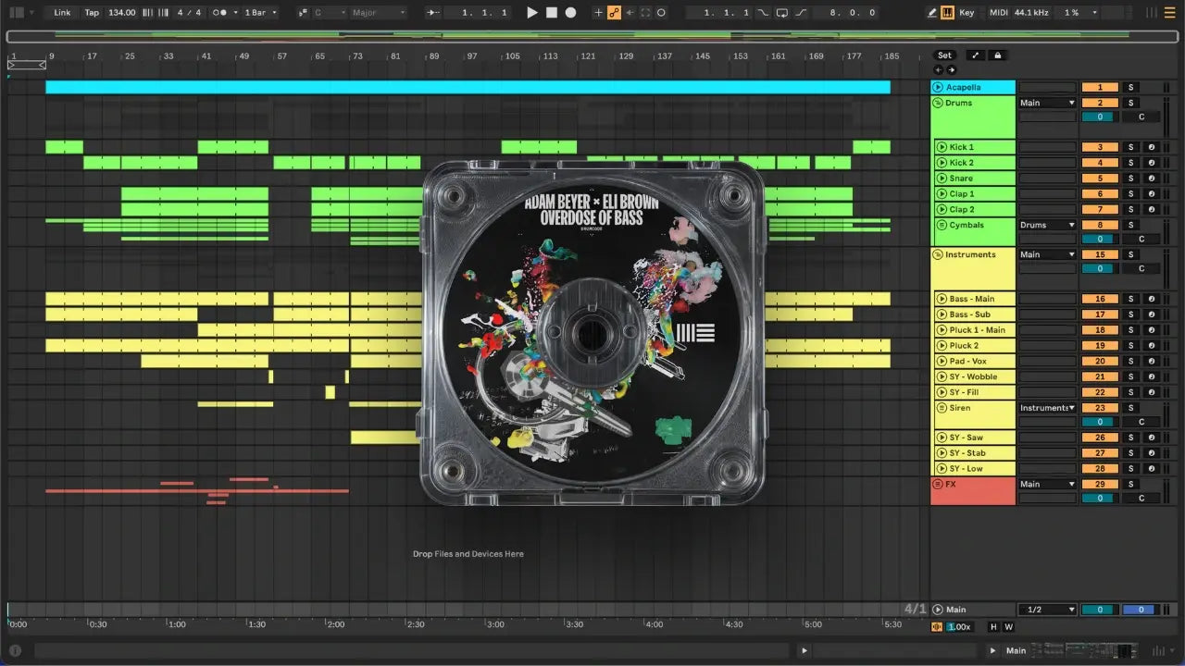Viewport: 1185px width, 666px height.
Task: Enable the Draw Mode pencil icon
Action: (932, 13)
